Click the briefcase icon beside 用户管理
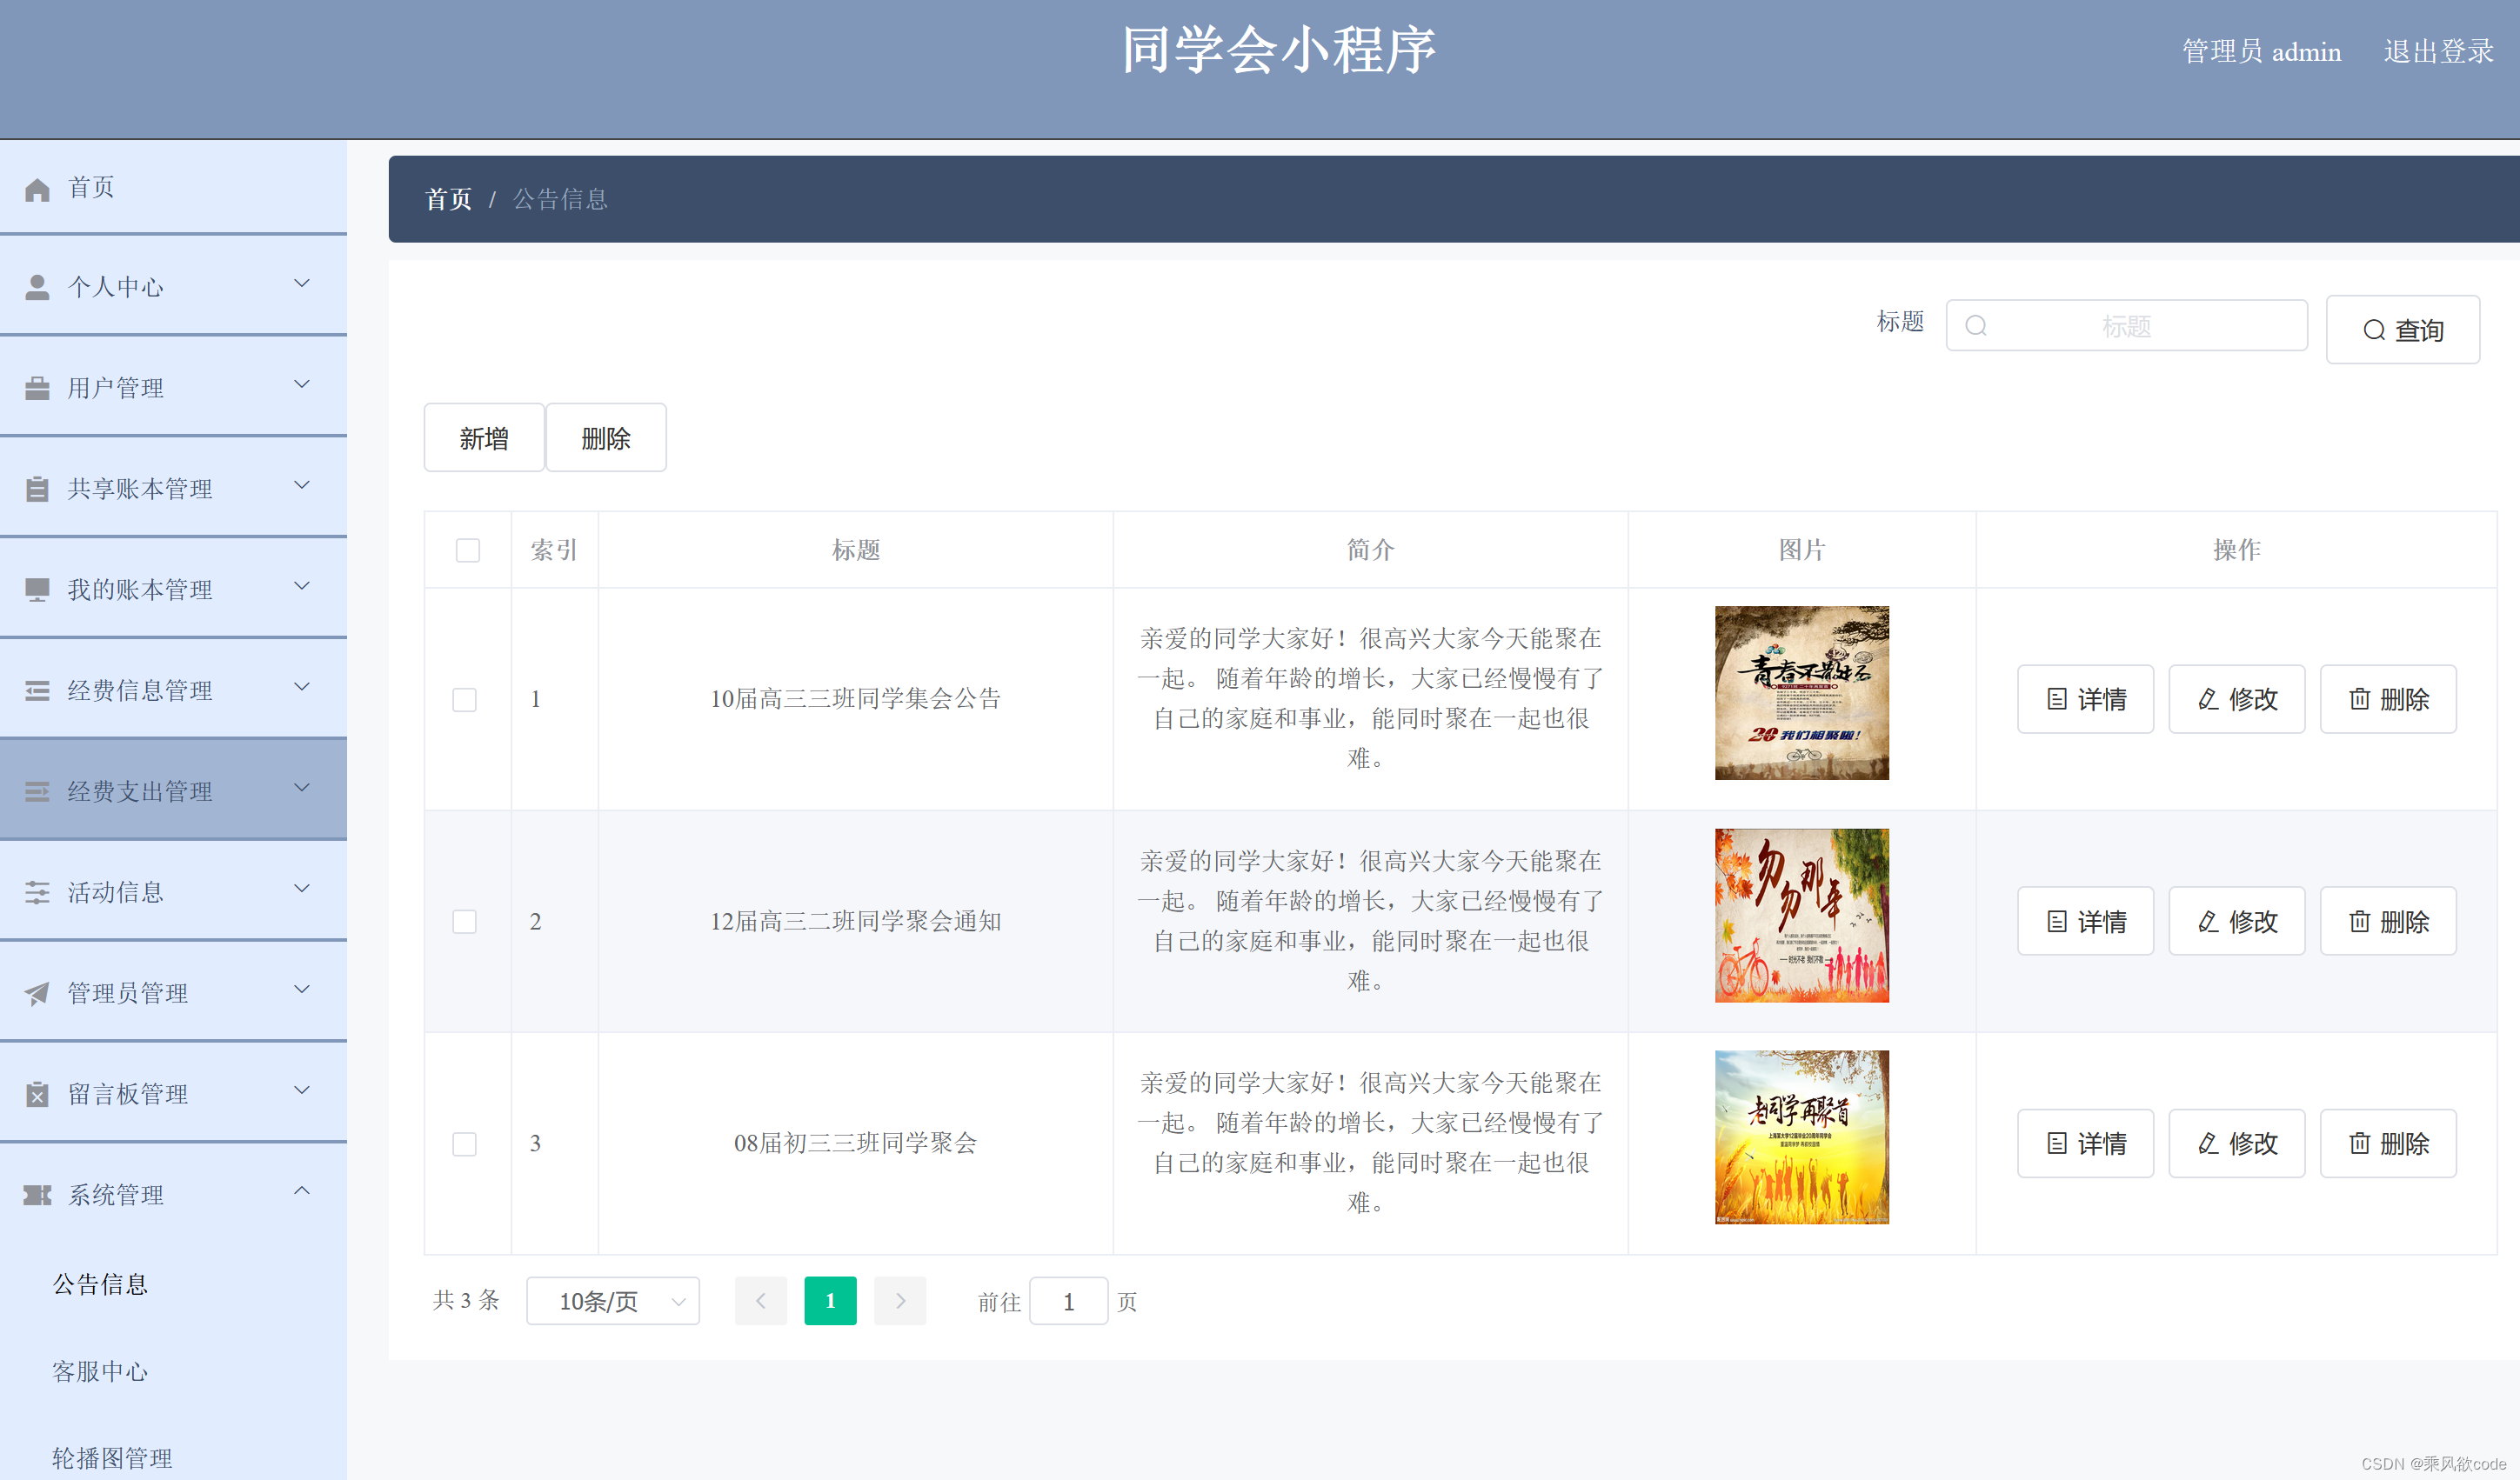The width and height of the screenshot is (2520, 1480). click(x=37, y=388)
